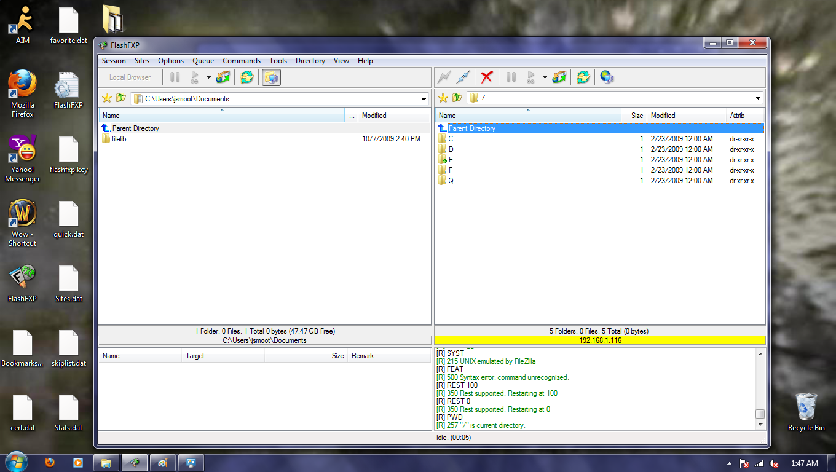Sort remote pane by Size column
836x472 pixels.
[x=634, y=116]
